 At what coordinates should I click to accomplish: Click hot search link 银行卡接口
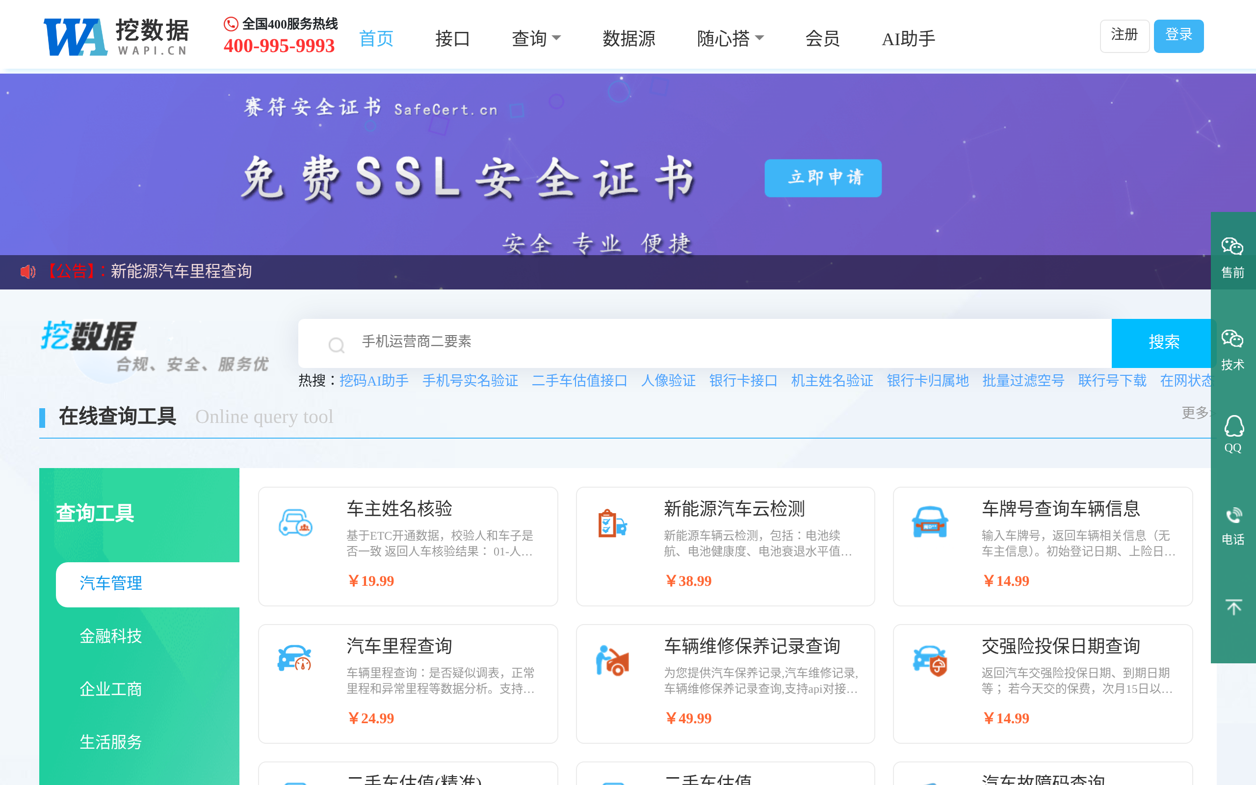[743, 381]
